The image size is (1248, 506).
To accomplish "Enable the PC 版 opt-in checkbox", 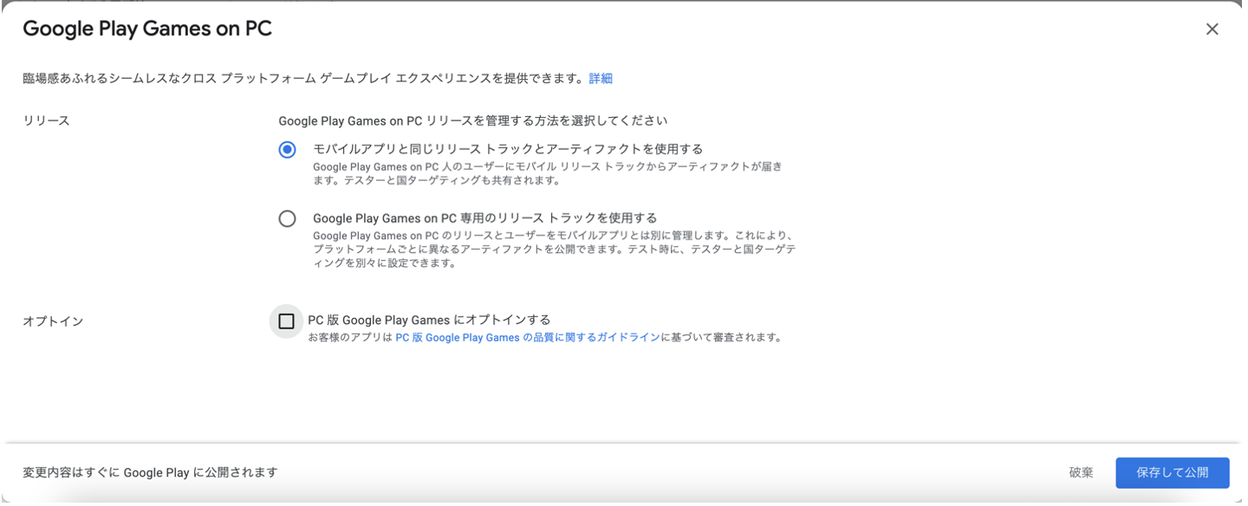I will [x=286, y=321].
